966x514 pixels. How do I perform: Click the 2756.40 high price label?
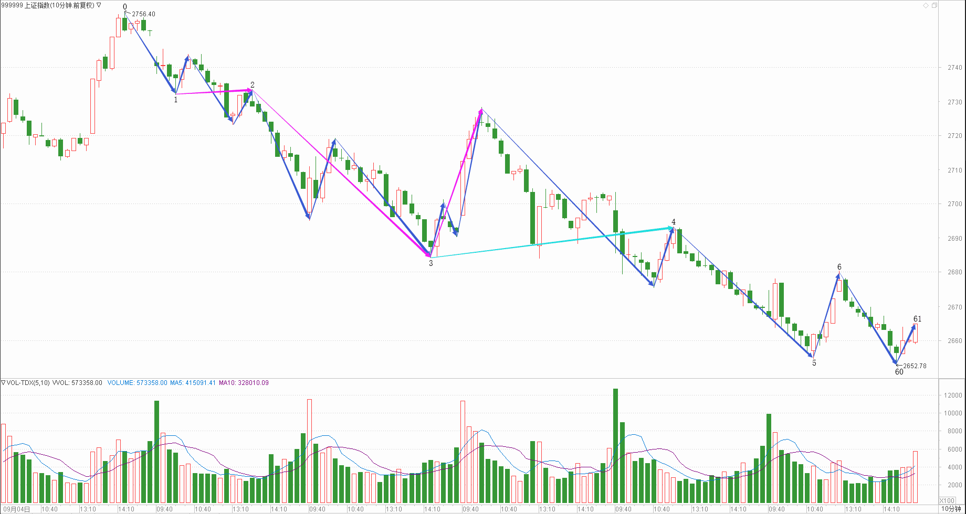(x=143, y=14)
